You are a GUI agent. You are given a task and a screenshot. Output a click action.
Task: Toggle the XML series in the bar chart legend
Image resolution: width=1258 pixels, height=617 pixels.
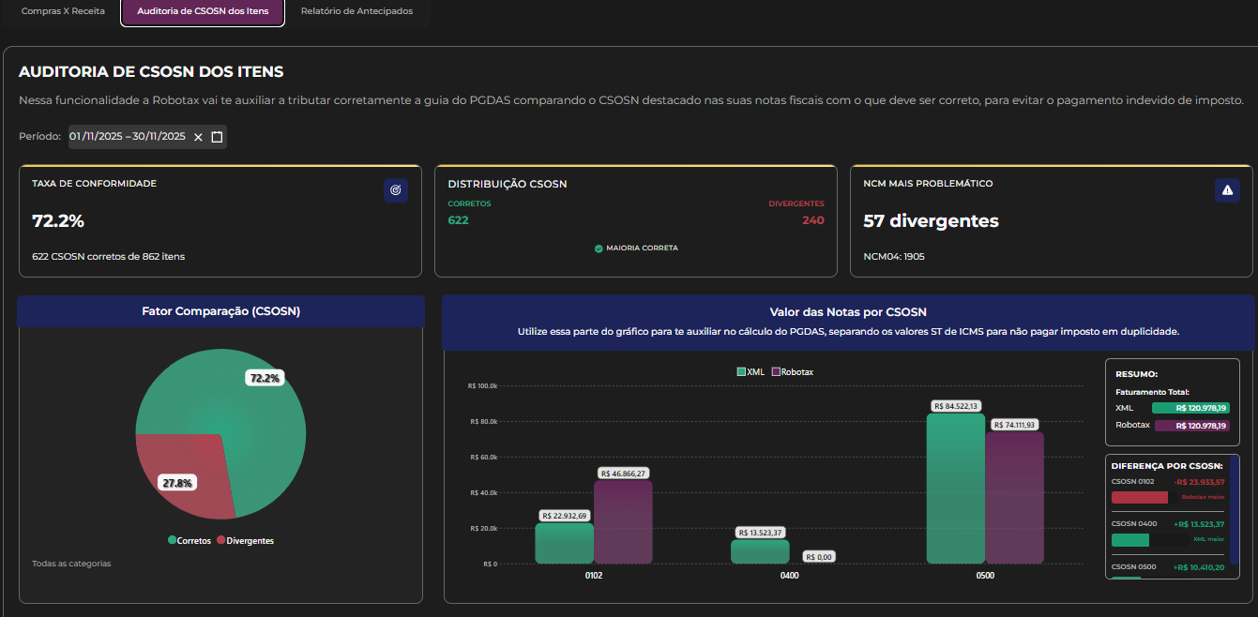(x=751, y=372)
